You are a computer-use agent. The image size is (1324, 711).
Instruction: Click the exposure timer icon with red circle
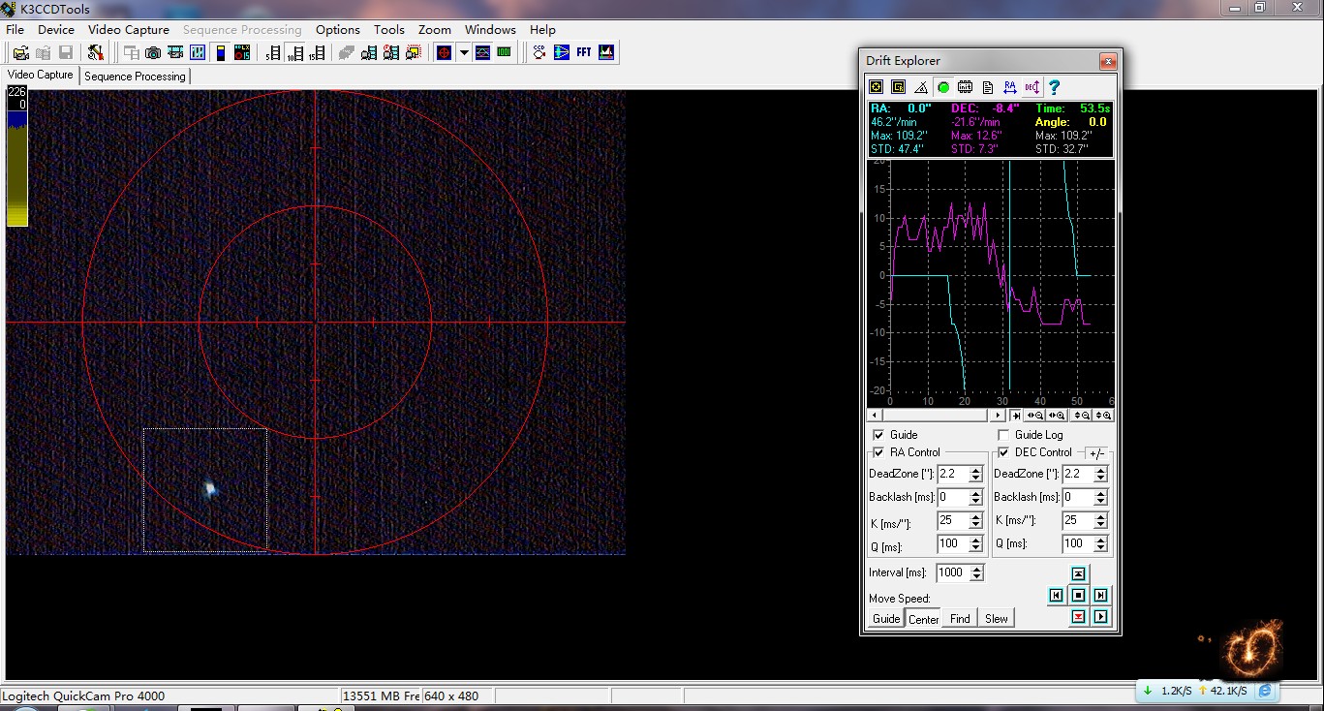[x=242, y=52]
